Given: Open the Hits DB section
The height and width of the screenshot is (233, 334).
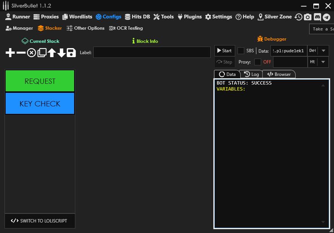Looking at the screenshot, I should pos(137,17).
